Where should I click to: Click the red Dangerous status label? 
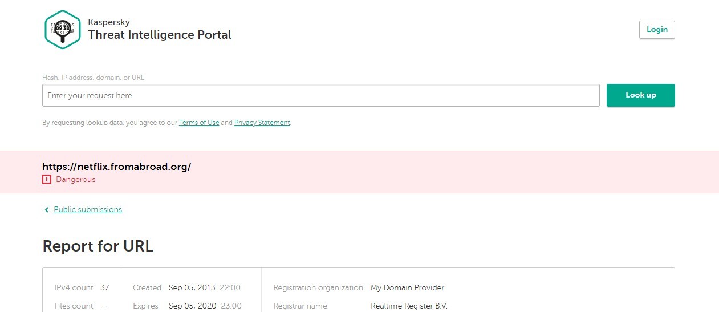(x=75, y=179)
